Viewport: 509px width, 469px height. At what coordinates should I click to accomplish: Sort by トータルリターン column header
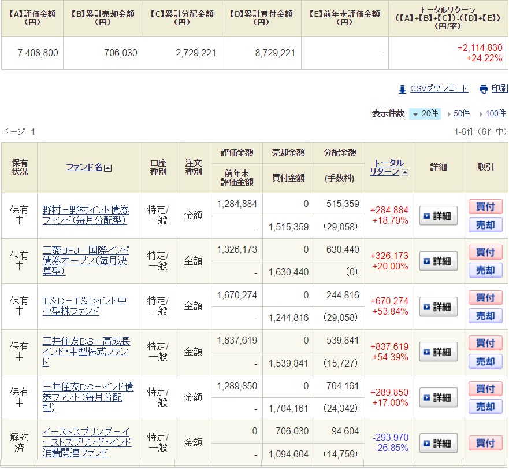click(x=386, y=167)
